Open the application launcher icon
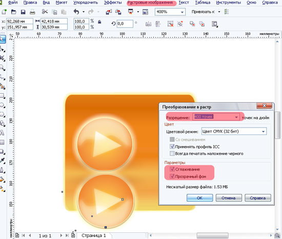Screen dimensions: 282x239 (131, 12)
